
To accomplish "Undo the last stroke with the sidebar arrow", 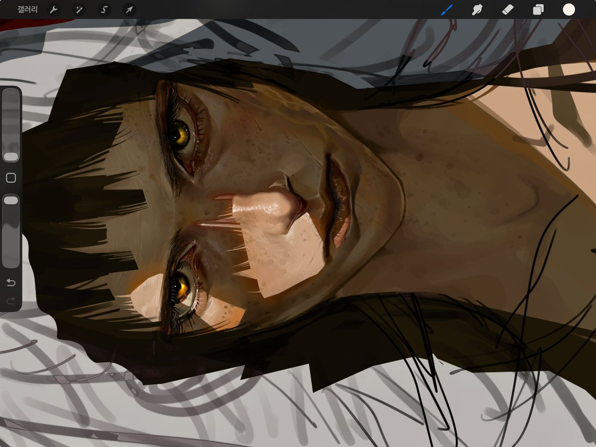I will point(11,283).
